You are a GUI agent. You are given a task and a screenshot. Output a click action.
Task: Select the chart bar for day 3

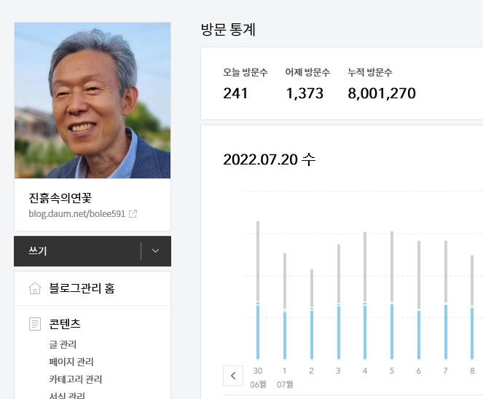click(x=339, y=301)
